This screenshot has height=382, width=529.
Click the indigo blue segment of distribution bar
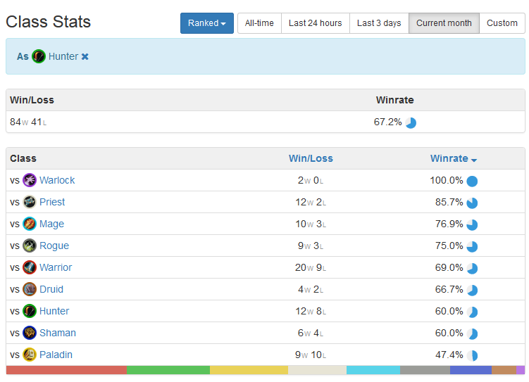tap(471, 370)
